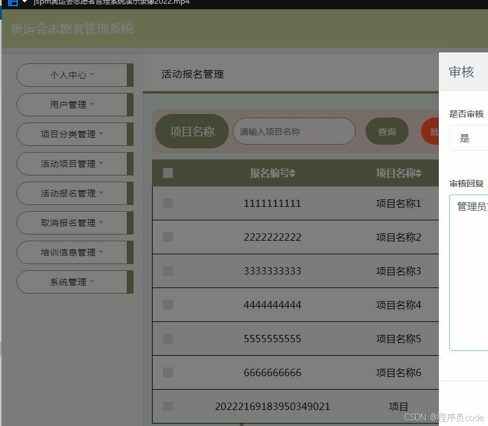Check the row with 6666666666

pyautogui.click(x=168, y=372)
